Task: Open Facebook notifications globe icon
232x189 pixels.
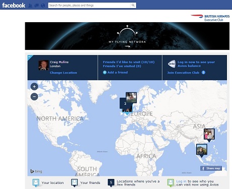Action: [43, 6]
